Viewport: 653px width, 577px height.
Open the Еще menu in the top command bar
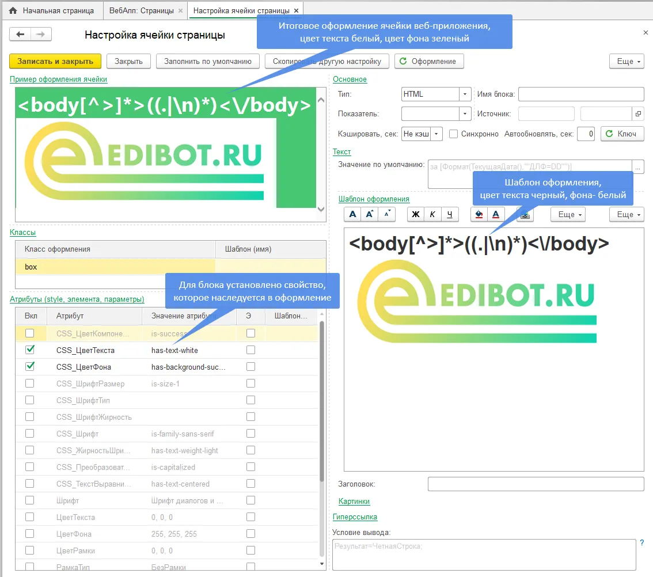coord(627,61)
